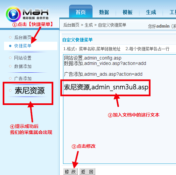Image resolution: width=176 pixels, height=175 pixels.
Task: Open 网站设置 from sidebar
Action: (x=23, y=58)
